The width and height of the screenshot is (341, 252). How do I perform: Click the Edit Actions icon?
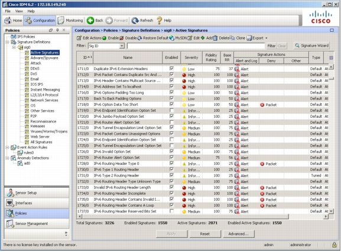[79, 38]
